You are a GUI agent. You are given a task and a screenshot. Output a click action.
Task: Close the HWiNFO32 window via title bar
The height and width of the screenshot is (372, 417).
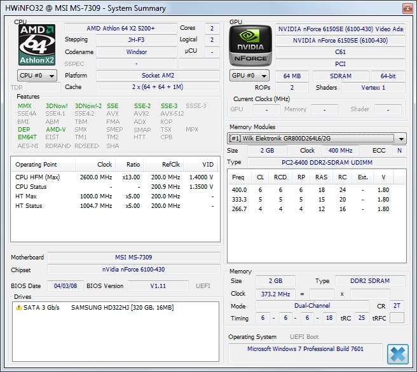[x=407, y=8]
